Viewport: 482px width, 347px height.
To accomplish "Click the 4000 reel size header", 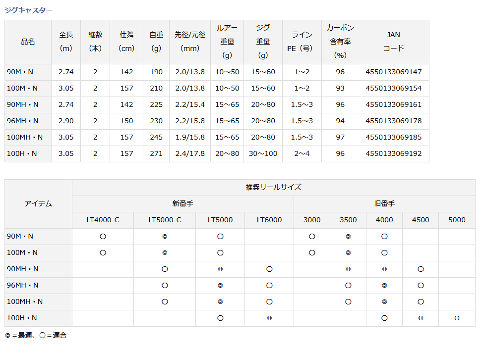I will pyautogui.click(x=384, y=220).
